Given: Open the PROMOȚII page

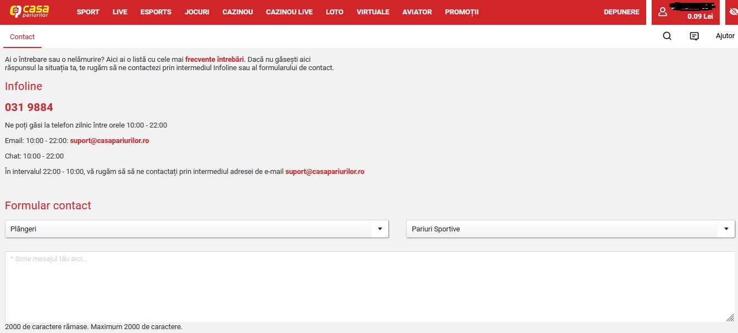Looking at the screenshot, I should click(462, 12).
